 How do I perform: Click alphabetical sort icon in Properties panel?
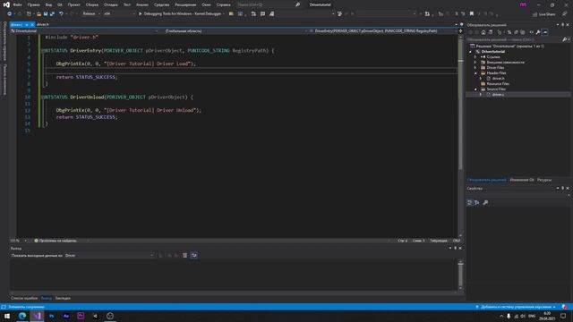pyautogui.click(x=477, y=203)
